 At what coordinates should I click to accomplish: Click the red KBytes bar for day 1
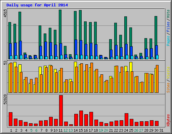pyautogui.click(x=10, y=119)
